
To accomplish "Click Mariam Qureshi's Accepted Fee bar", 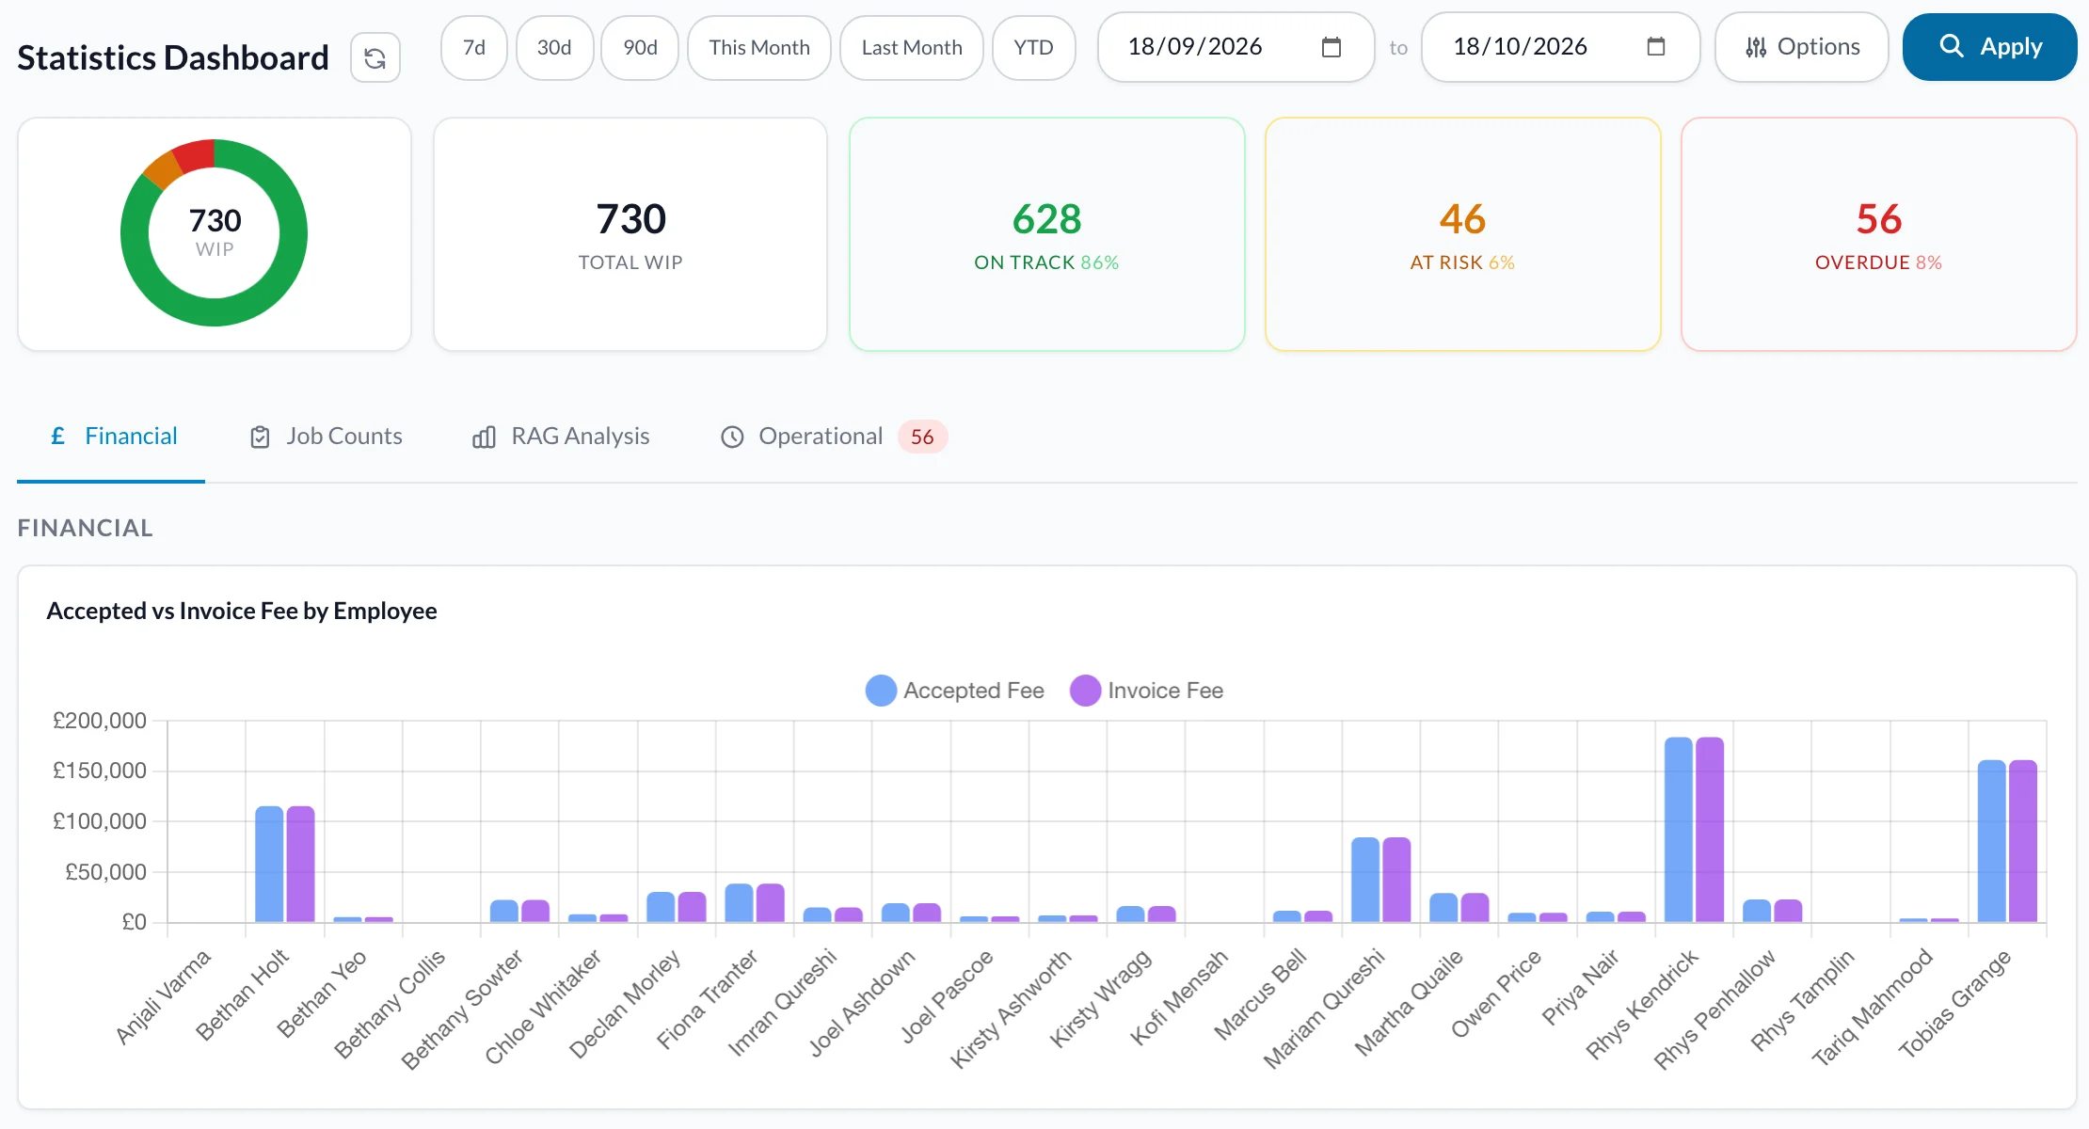I will pyautogui.click(x=1365, y=880).
